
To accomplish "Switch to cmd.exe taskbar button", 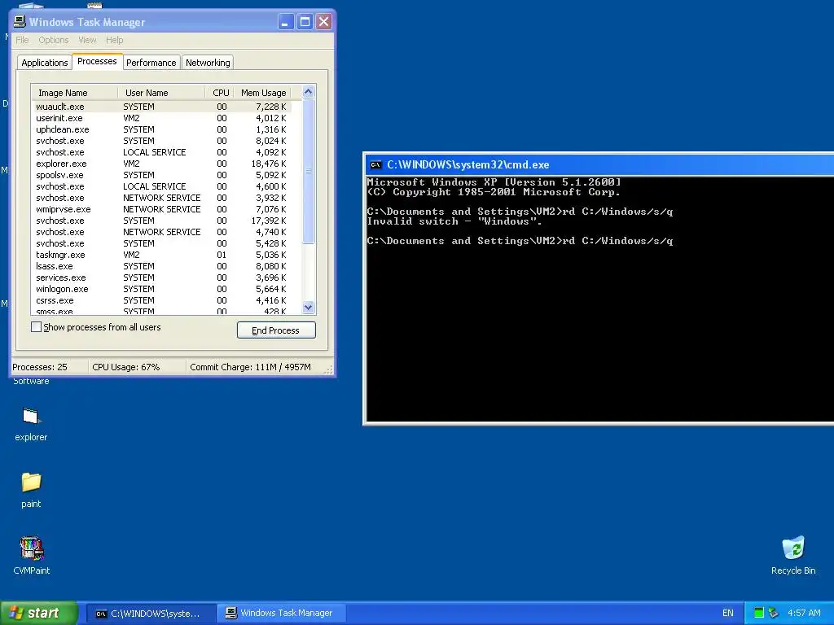I will coord(151,614).
